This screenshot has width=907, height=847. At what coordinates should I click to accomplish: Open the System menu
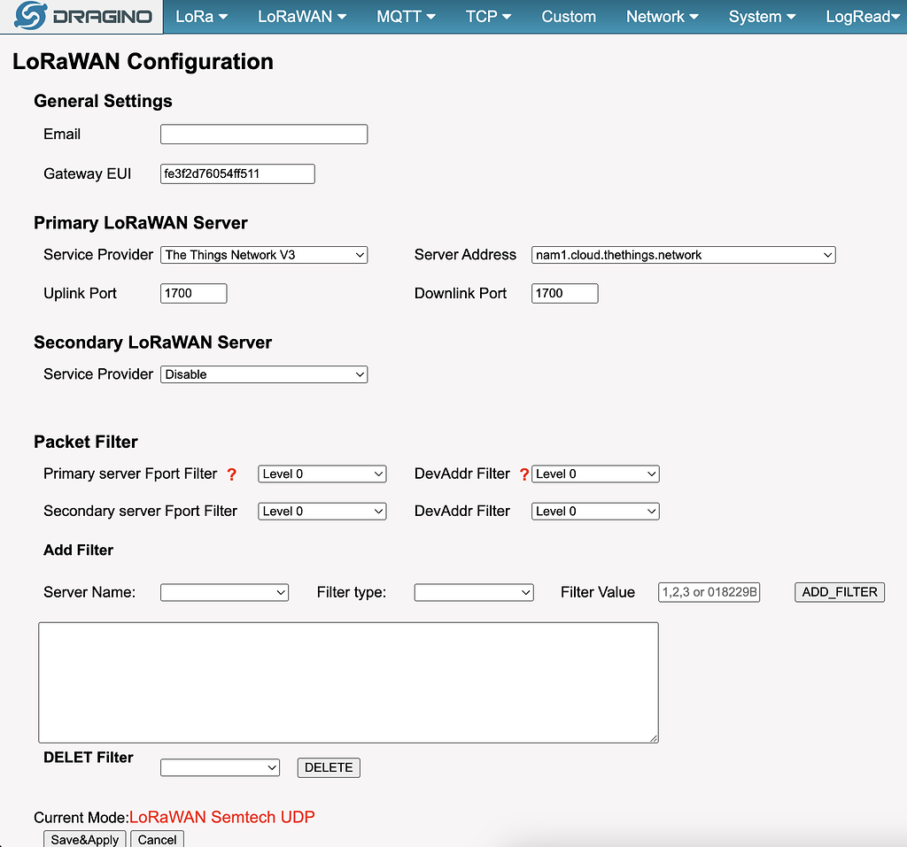pos(760,16)
